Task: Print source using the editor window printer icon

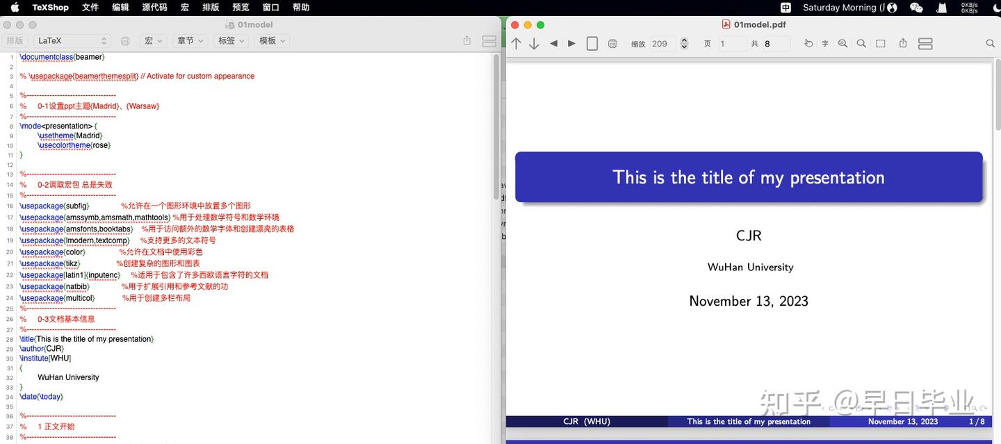Action: (x=125, y=41)
